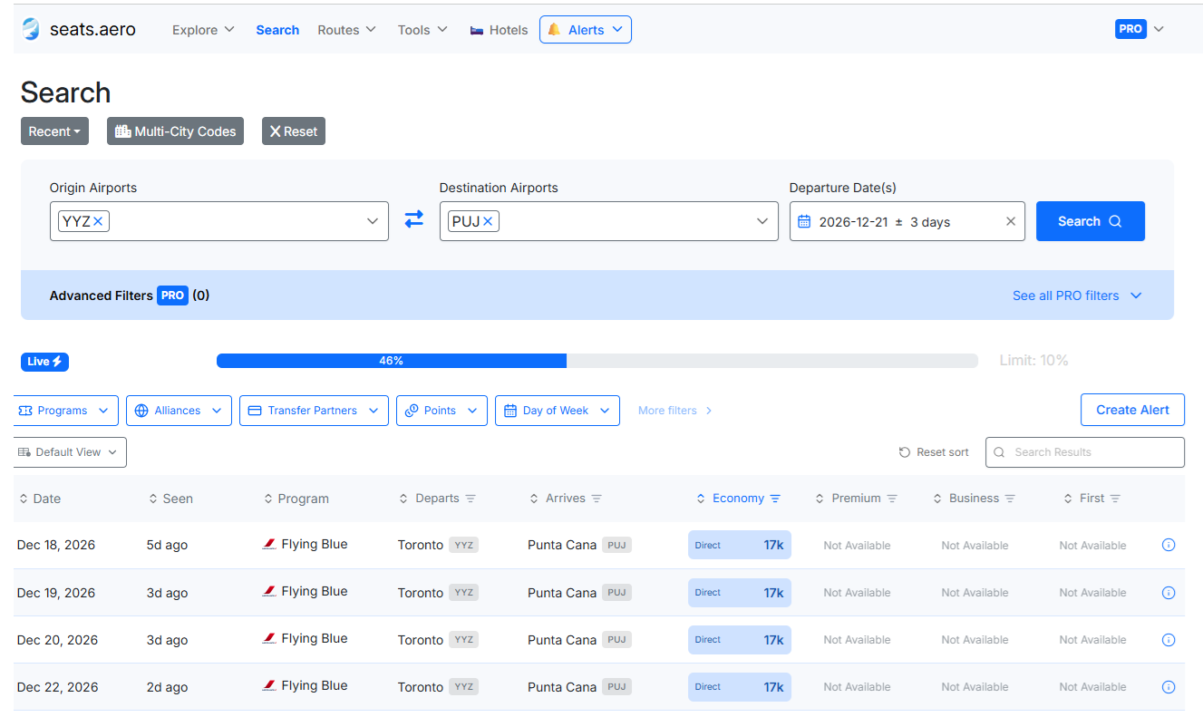Viewport: 1203px width, 717px height.
Task: Open the PRO account menu
Action: (1140, 29)
